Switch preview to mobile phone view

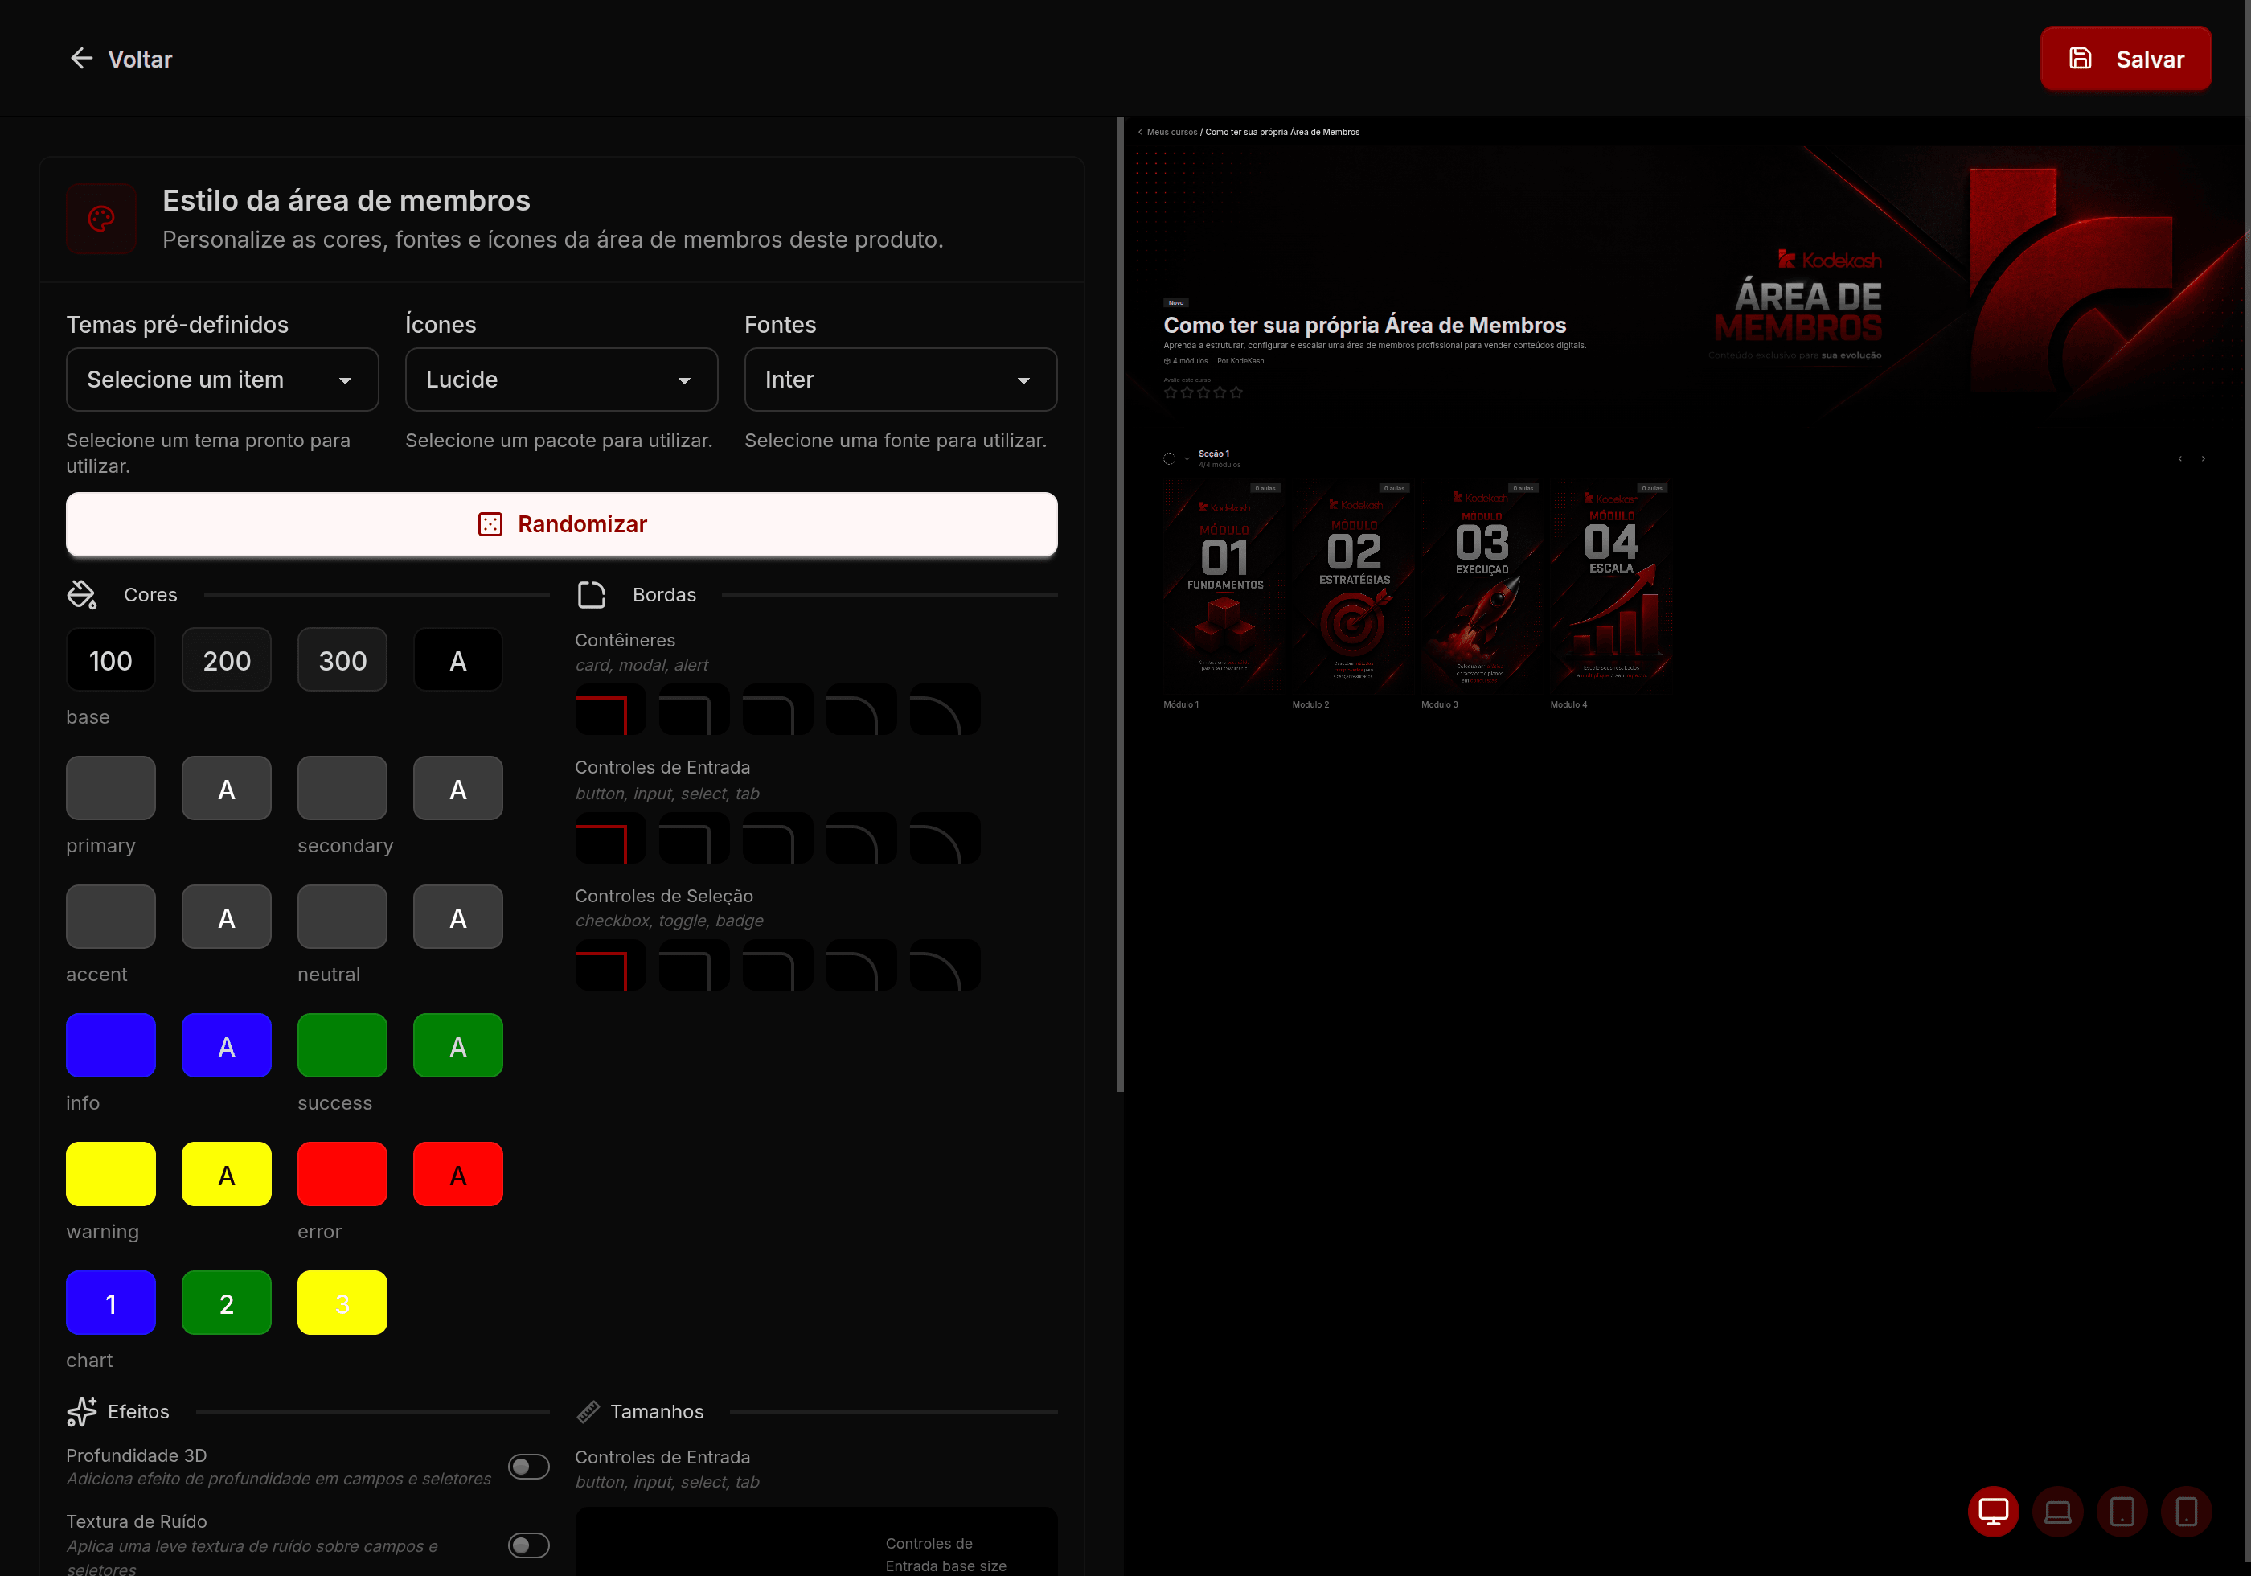coord(2187,1512)
